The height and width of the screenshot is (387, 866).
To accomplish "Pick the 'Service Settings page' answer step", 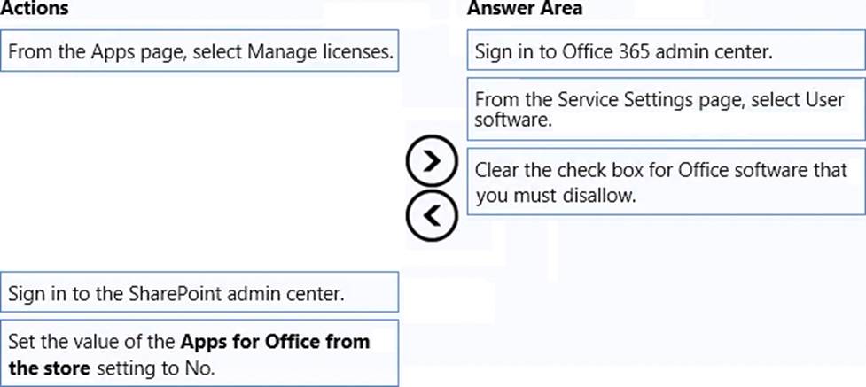I will click(x=666, y=109).
